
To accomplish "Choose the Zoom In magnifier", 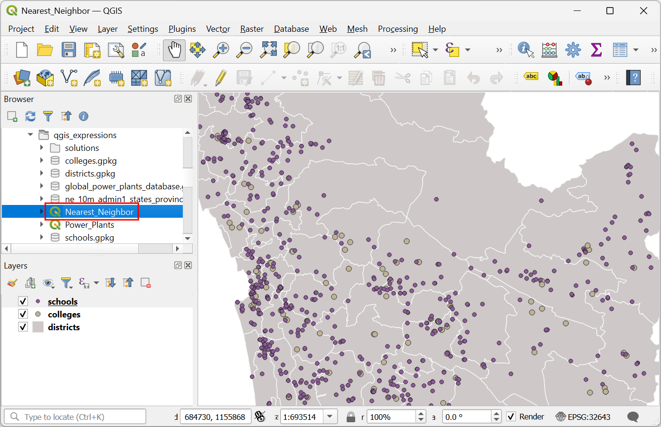I will 221,50.
